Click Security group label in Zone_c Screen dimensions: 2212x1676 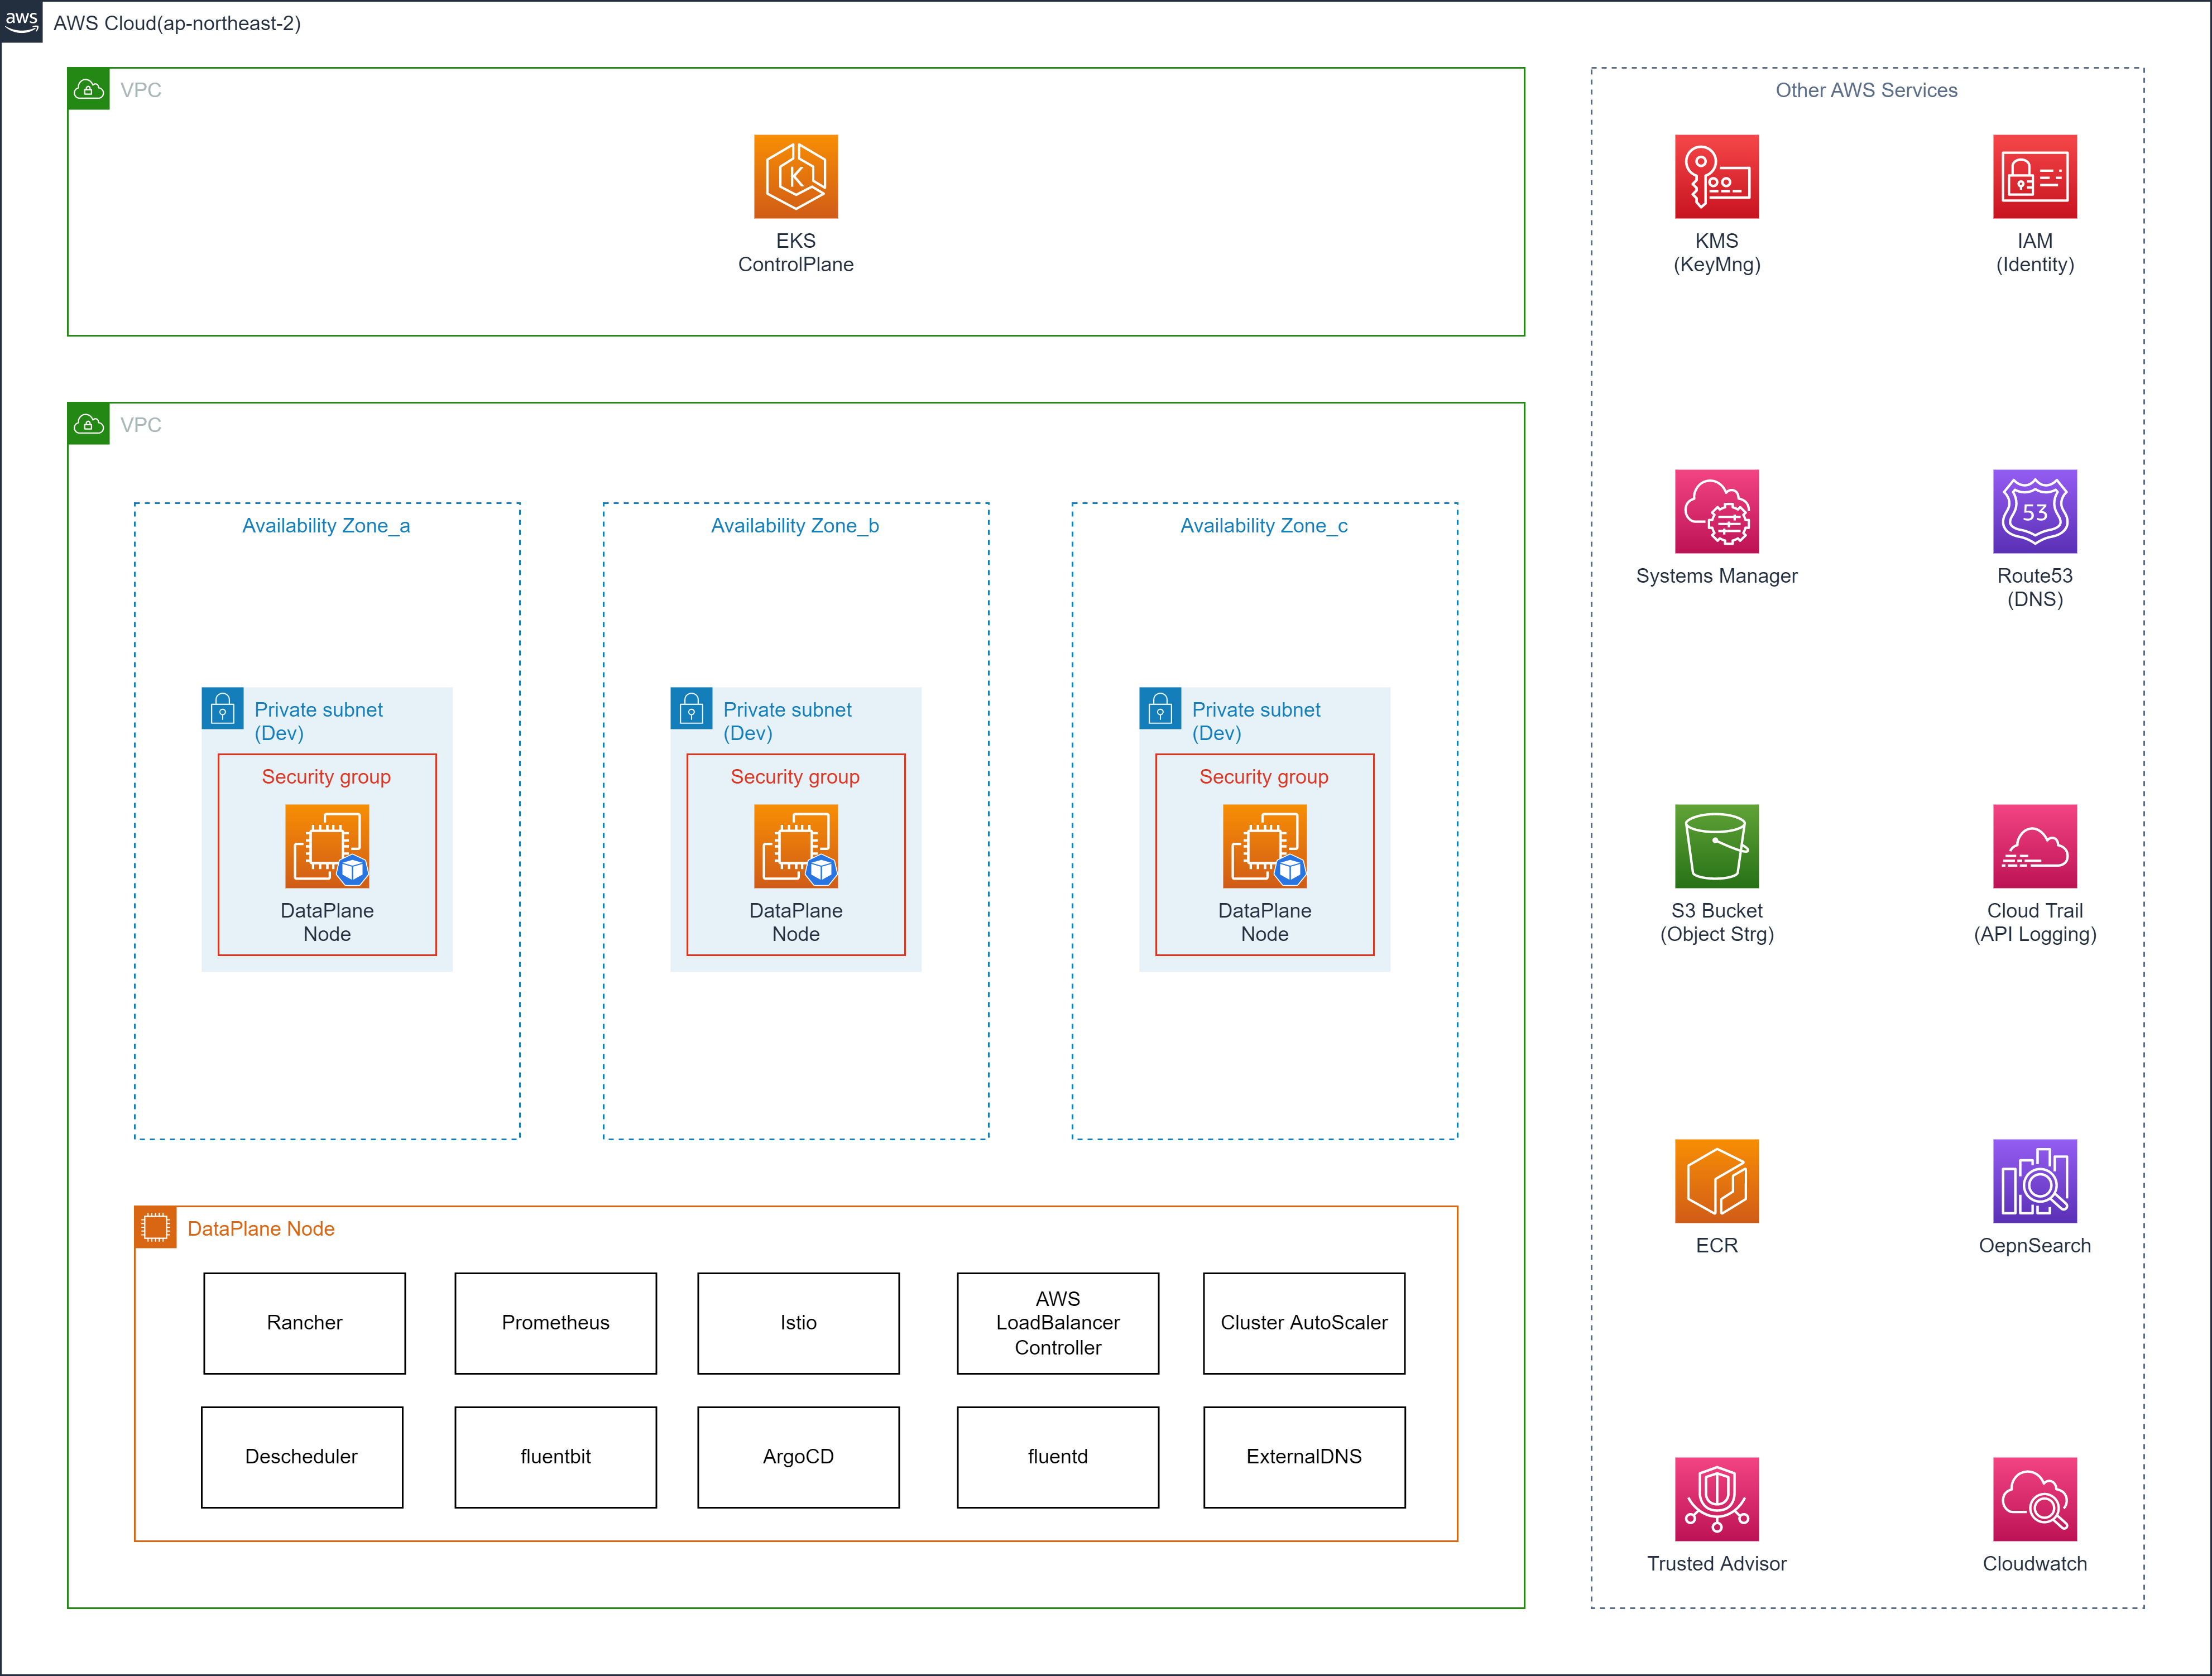[x=1264, y=777]
